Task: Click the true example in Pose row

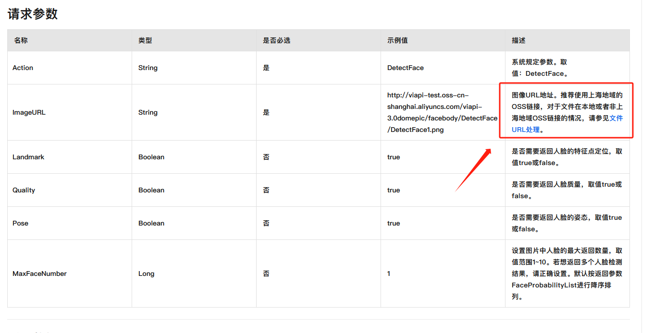Action: tap(394, 223)
